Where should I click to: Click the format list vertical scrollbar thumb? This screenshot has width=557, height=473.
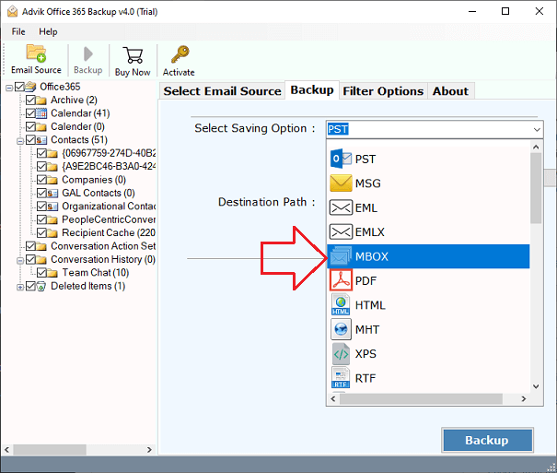pos(536,188)
